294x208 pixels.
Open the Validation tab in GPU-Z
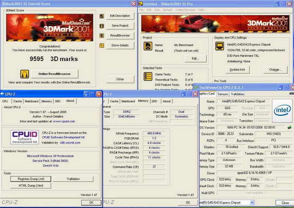[237, 94]
